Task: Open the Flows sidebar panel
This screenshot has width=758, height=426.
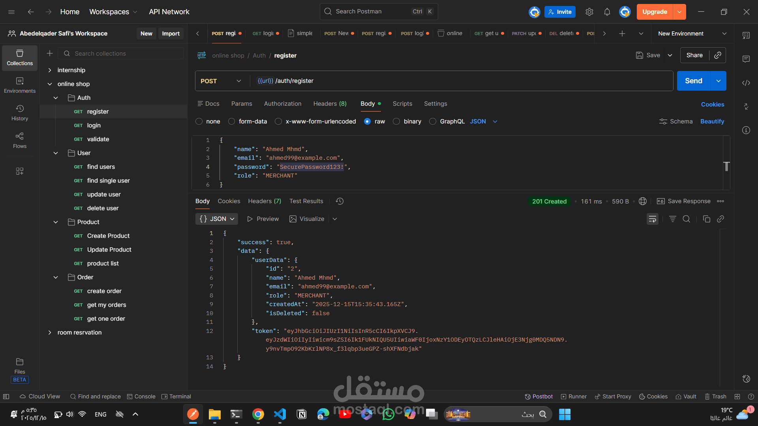Action: pyautogui.click(x=20, y=140)
